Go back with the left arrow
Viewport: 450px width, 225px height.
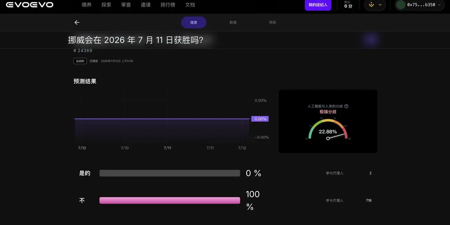click(77, 22)
